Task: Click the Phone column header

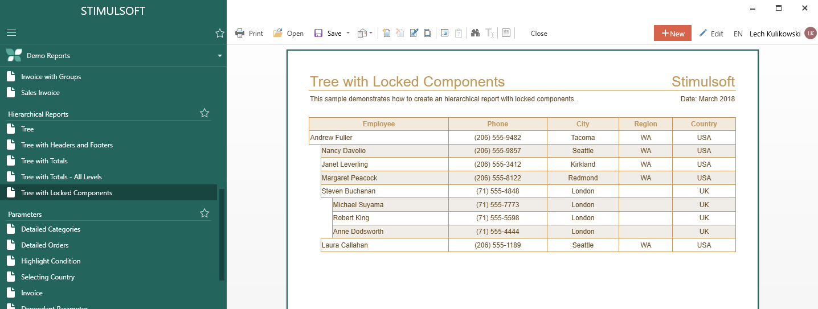Action: point(498,124)
